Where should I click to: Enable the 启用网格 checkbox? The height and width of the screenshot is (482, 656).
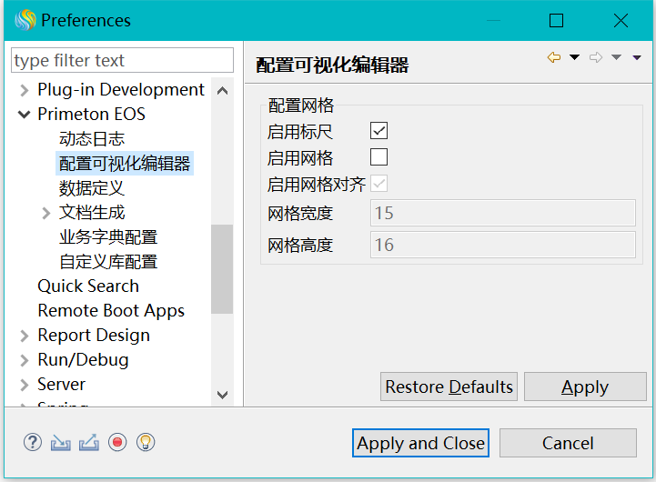click(379, 157)
